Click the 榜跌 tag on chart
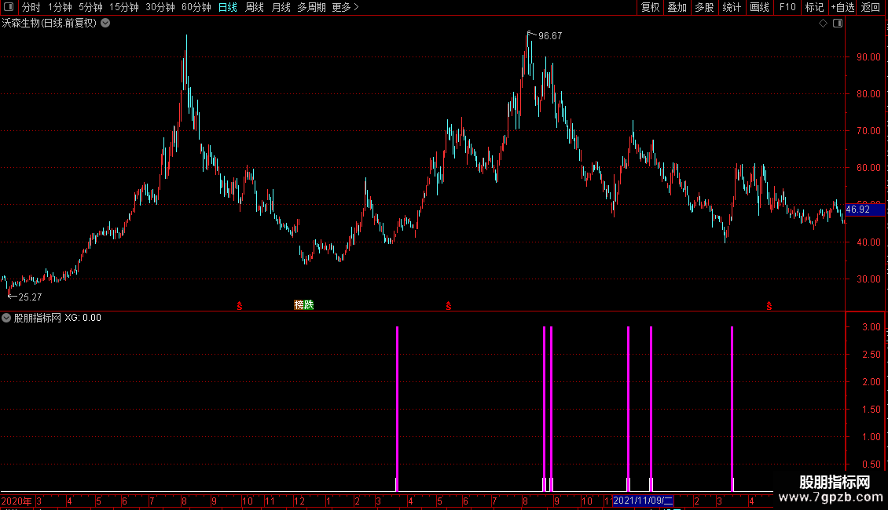 [304, 305]
